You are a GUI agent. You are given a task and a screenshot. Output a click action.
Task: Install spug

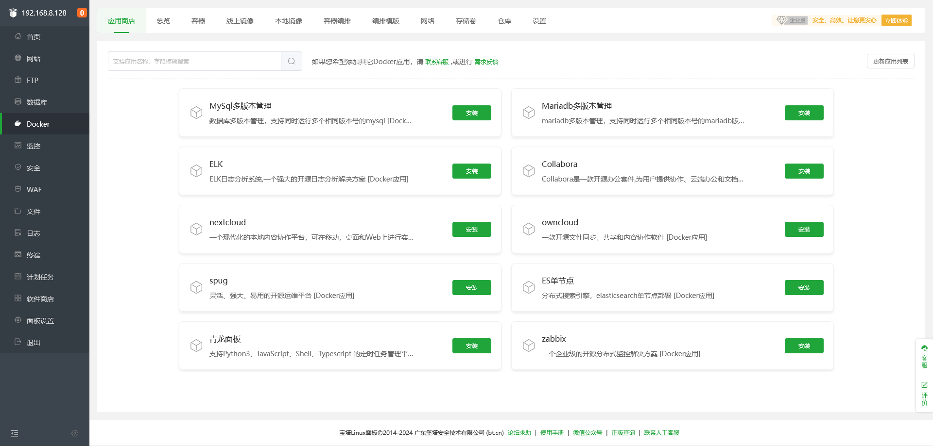472,287
